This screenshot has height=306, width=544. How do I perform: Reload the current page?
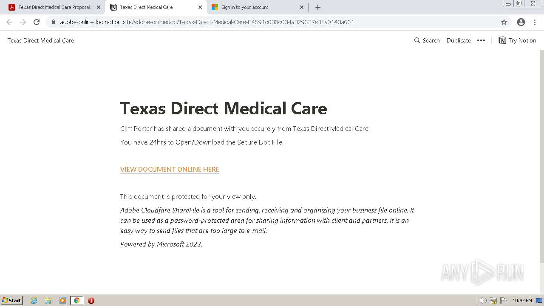(37, 22)
